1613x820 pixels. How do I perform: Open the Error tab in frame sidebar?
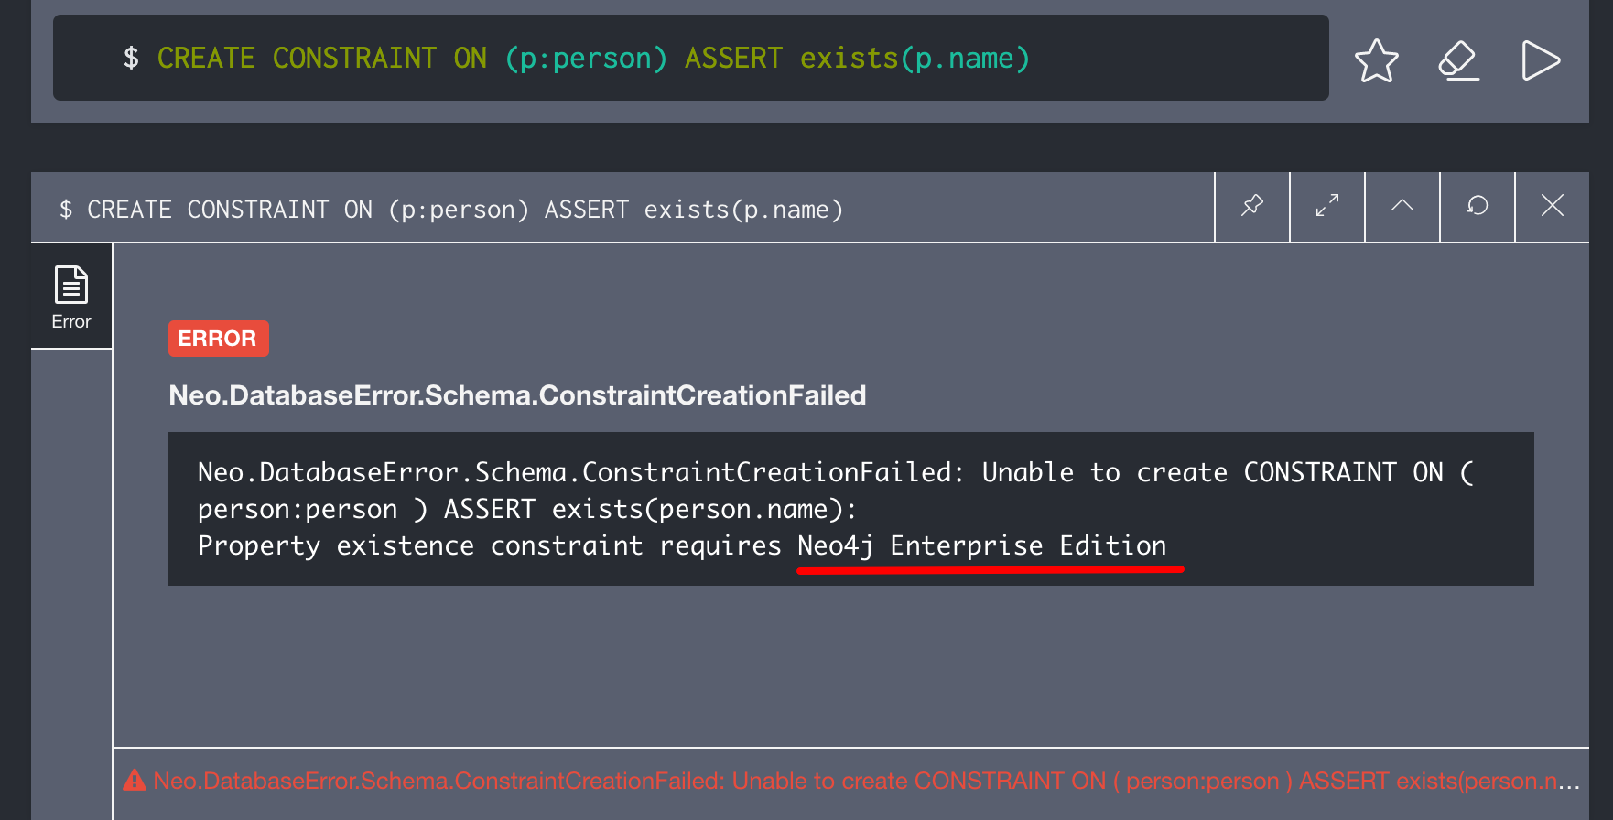[71, 297]
